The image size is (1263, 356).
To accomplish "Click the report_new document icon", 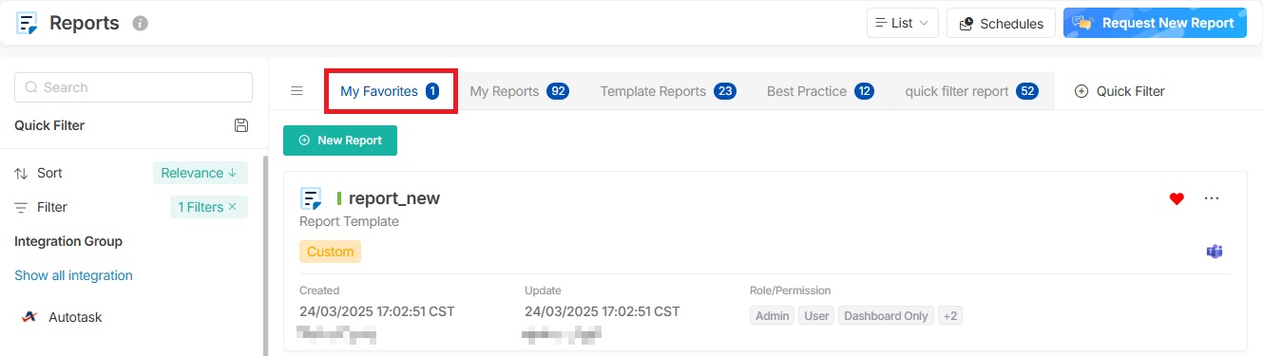I will (x=311, y=198).
